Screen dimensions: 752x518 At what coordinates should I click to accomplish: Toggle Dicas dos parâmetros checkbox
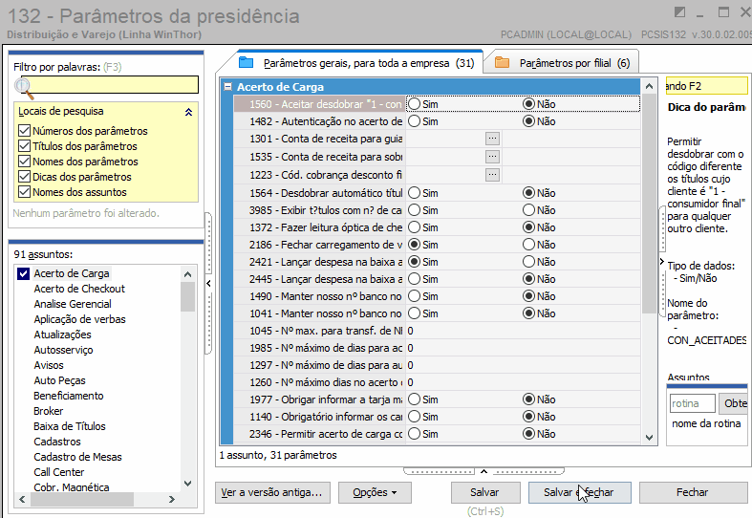coord(24,177)
